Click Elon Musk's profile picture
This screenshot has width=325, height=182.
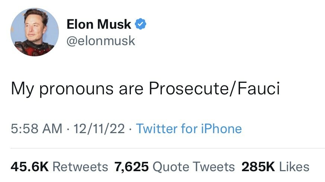click(x=35, y=32)
